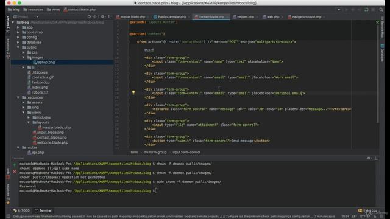Open the Favorites side tool window

click(x=8, y=194)
